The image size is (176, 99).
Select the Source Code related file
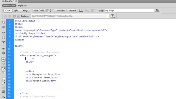[9, 5]
